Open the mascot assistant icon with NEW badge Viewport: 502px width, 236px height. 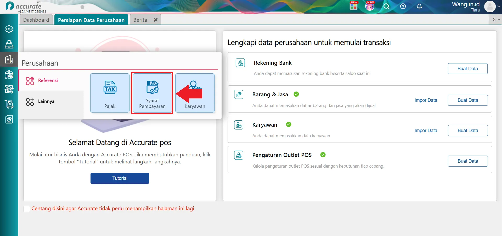tap(370, 6)
